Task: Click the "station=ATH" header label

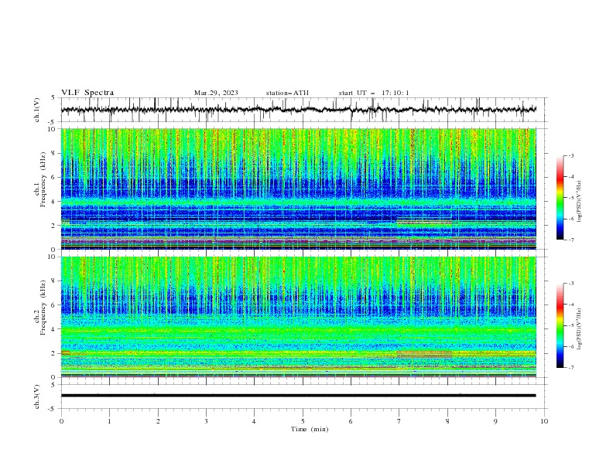Action: (287, 93)
